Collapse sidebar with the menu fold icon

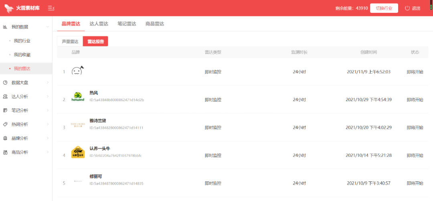tap(51, 8)
